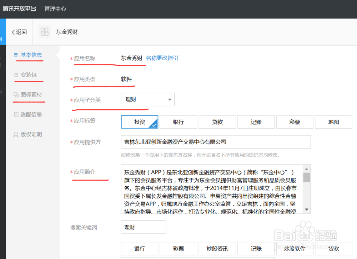Choose the 炒股软件 keyword suggestion

[295, 249]
